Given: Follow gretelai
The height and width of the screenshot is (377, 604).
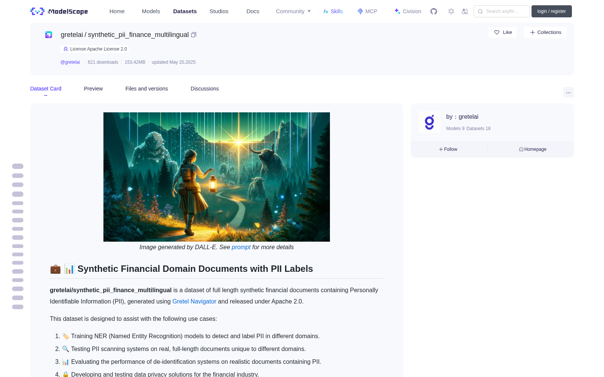Looking at the screenshot, I should [x=448, y=149].
